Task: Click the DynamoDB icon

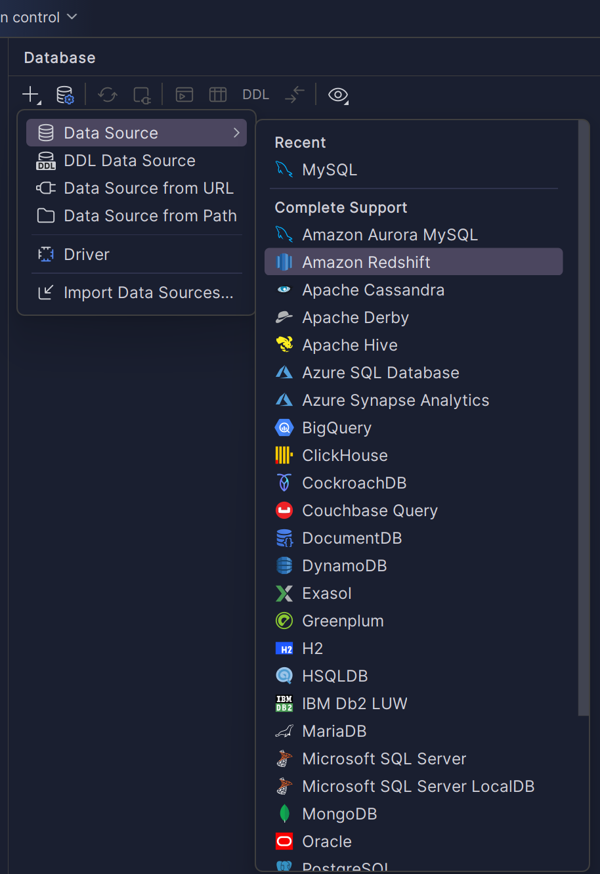Action: click(x=284, y=565)
